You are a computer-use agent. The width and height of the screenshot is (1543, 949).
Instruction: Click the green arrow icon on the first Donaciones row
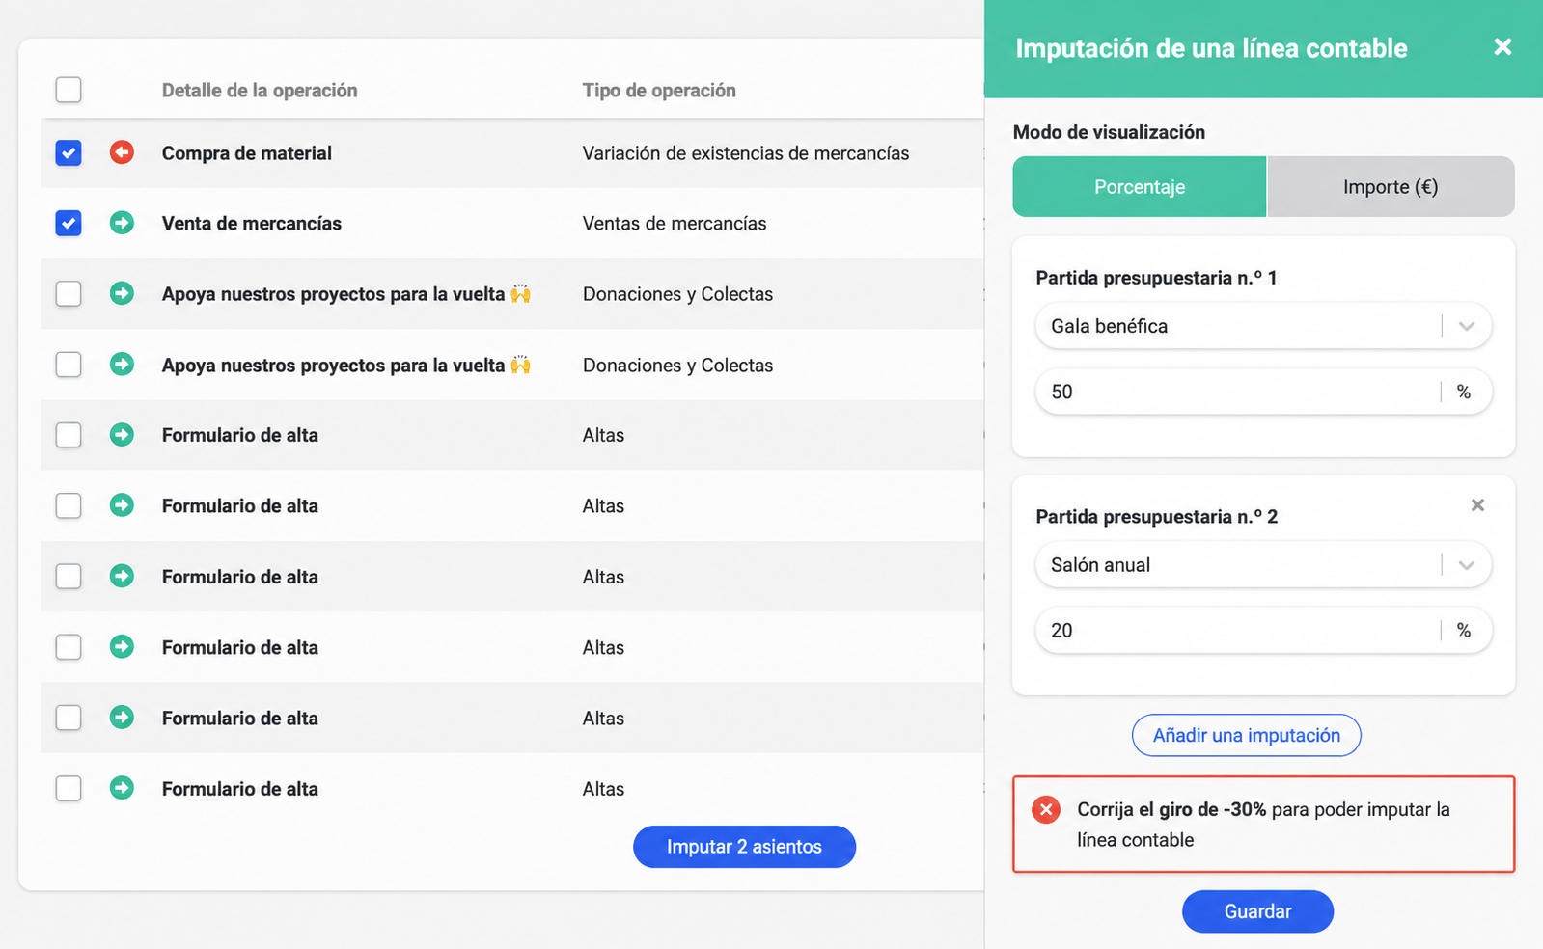122,293
